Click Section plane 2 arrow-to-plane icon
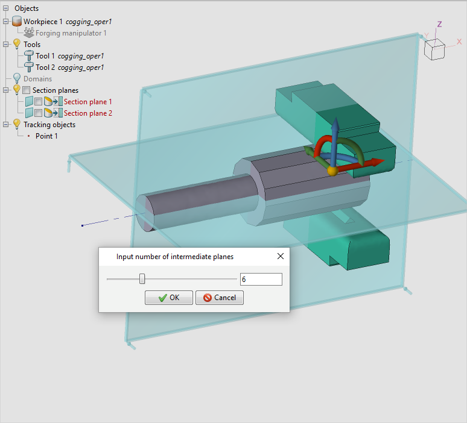The image size is (467, 423). [x=58, y=113]
